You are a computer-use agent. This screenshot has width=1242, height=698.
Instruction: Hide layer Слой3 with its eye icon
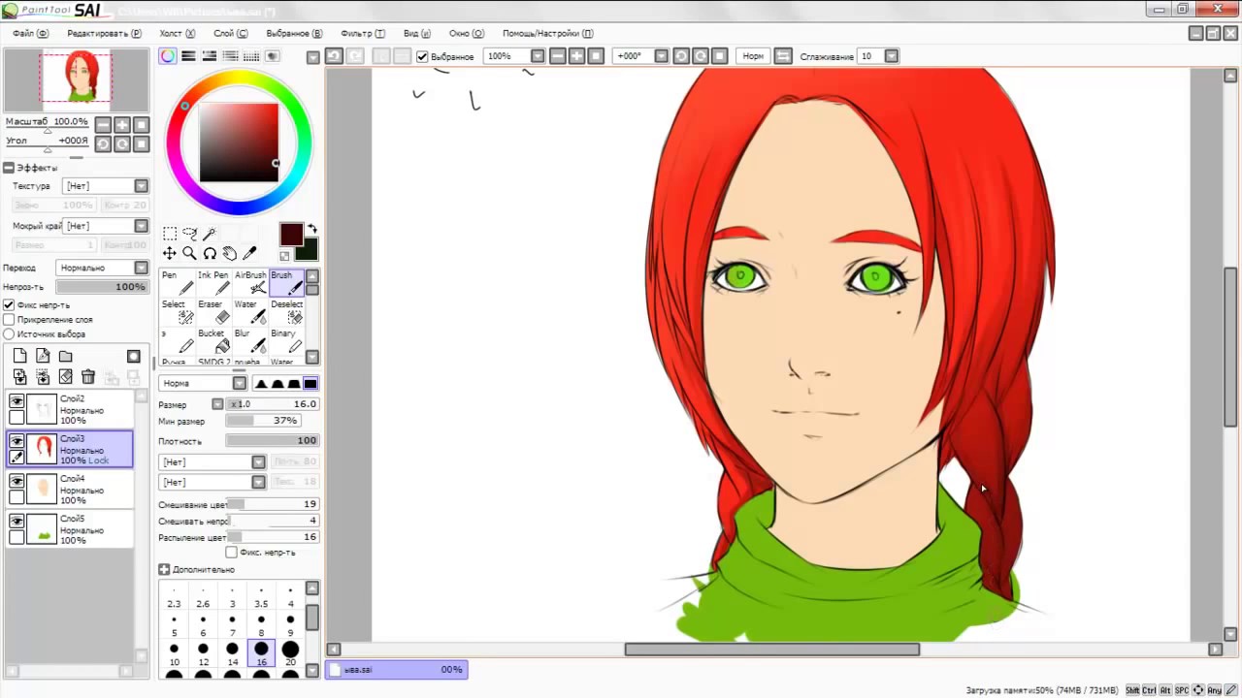(x=16, y=440)
